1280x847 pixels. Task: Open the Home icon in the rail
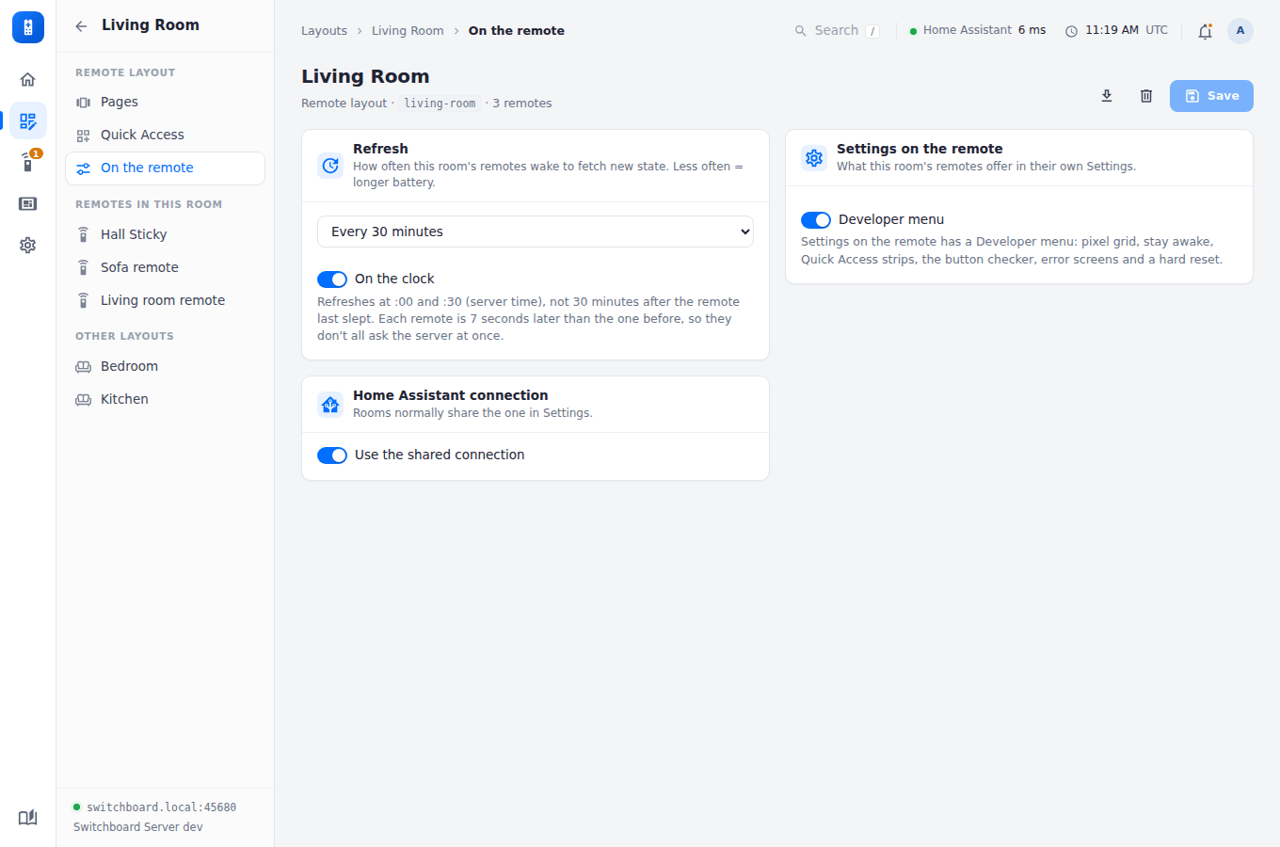tap(28, 79)
